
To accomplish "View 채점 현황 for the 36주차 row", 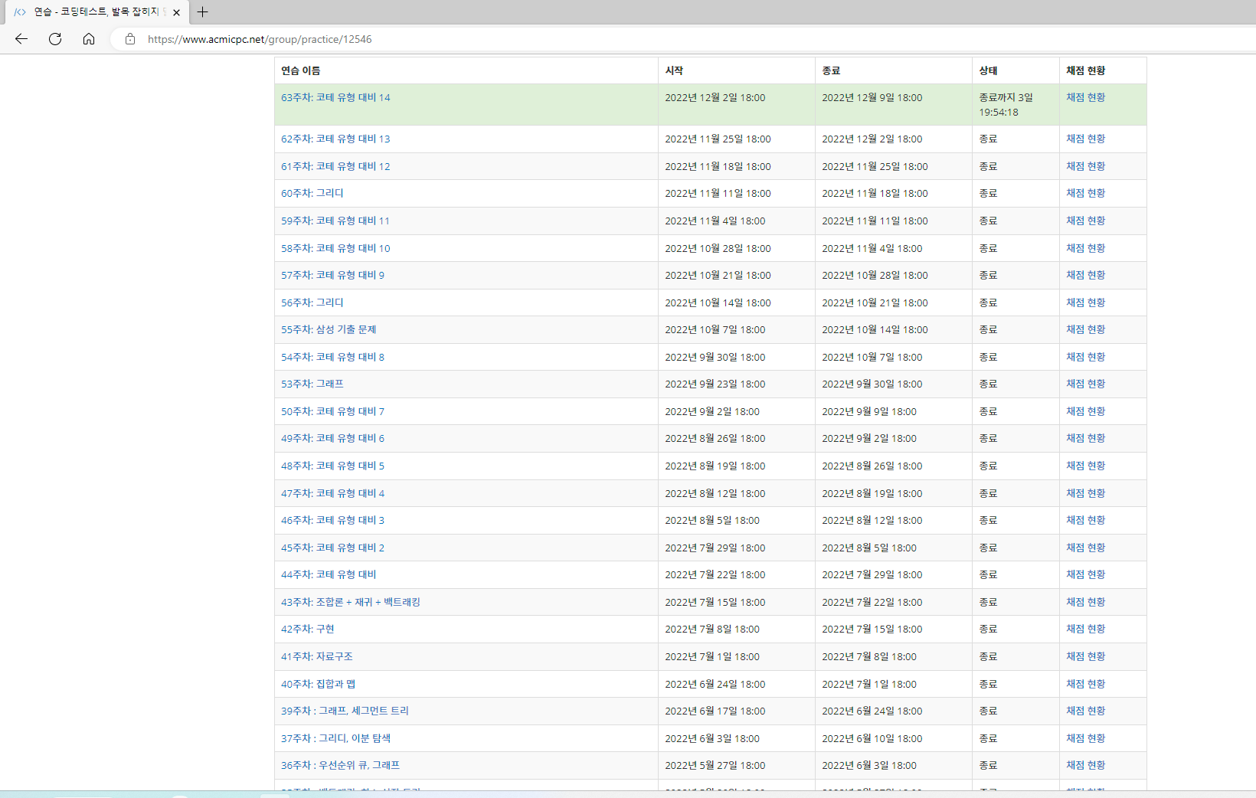I will (1085, 766).
